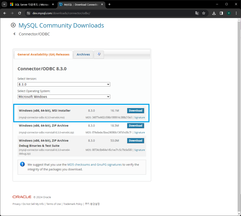Open Google Translate icon in the address bar
Image resolution: width=241 pixels, height=216 pixels.
click(x=197, y=13)
